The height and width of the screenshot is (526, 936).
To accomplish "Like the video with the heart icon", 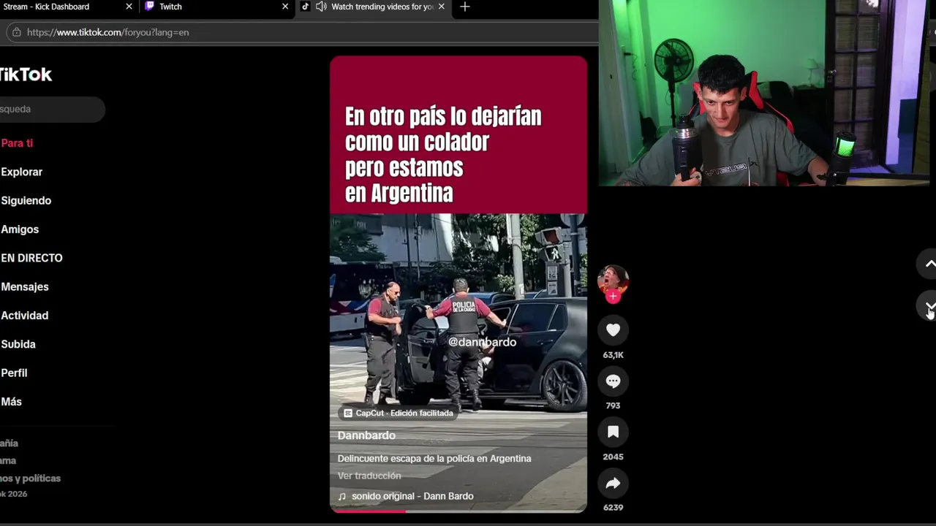I will pos(613,330).
